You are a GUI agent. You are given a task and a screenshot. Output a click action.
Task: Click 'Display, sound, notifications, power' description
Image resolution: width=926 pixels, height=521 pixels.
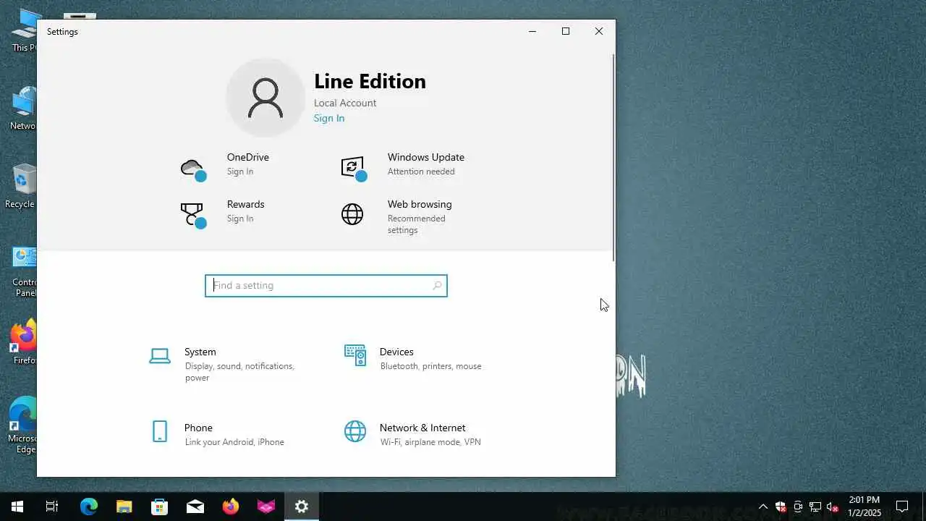(239, 372)
